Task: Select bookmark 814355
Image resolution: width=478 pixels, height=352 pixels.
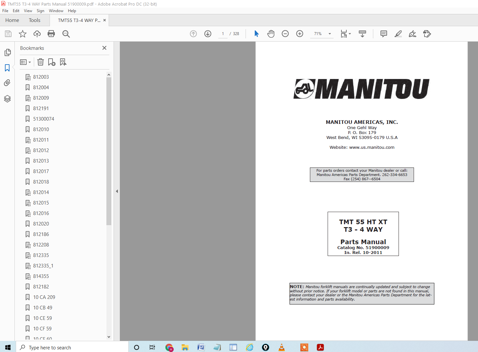Action: (x=41, y=276)
